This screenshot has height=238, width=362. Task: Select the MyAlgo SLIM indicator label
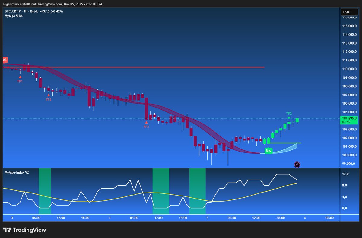pyautogui.click(x=14, y=16)
